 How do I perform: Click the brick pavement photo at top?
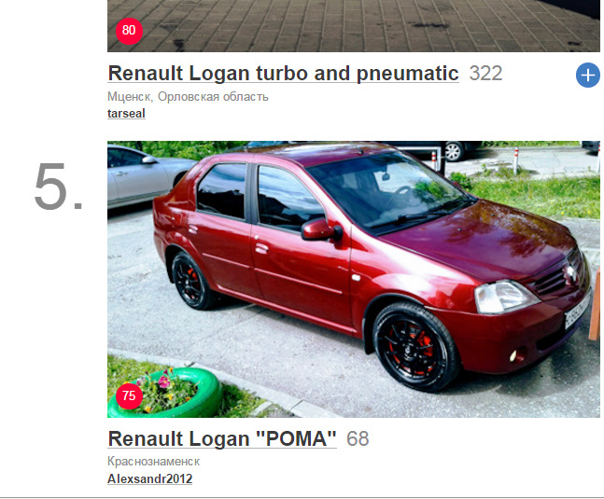(354, 26)
